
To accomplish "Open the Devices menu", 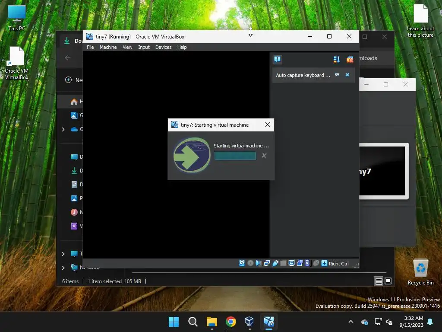I will click(163, 47).
